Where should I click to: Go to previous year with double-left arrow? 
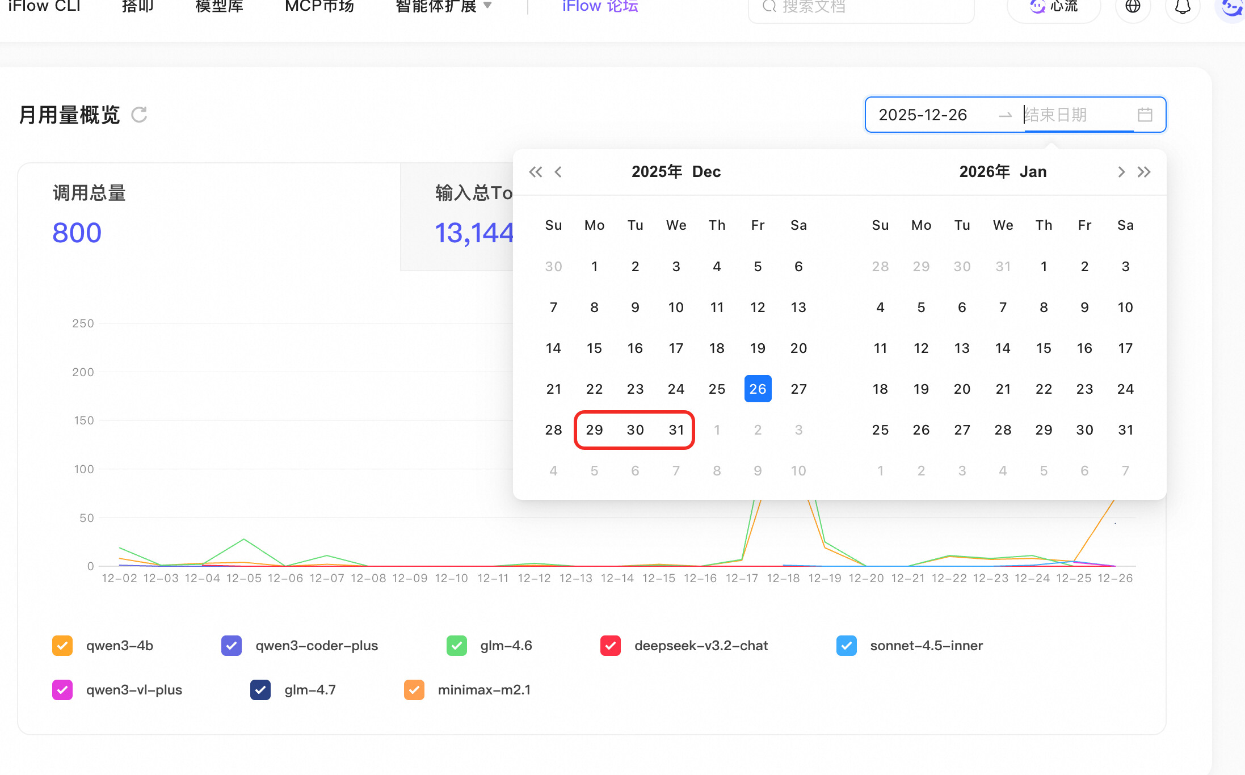click(x=535, y=172)
